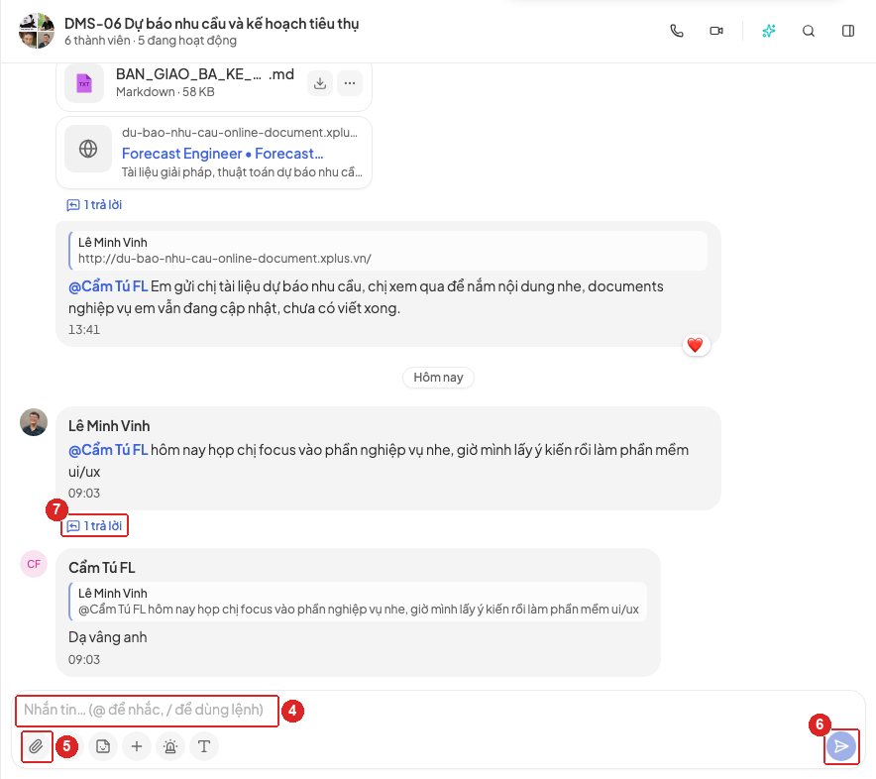Viewport: 876px width, 779px height.
Task: Open quoted message with the xplus.vn URL
Action: coord(387,251)
